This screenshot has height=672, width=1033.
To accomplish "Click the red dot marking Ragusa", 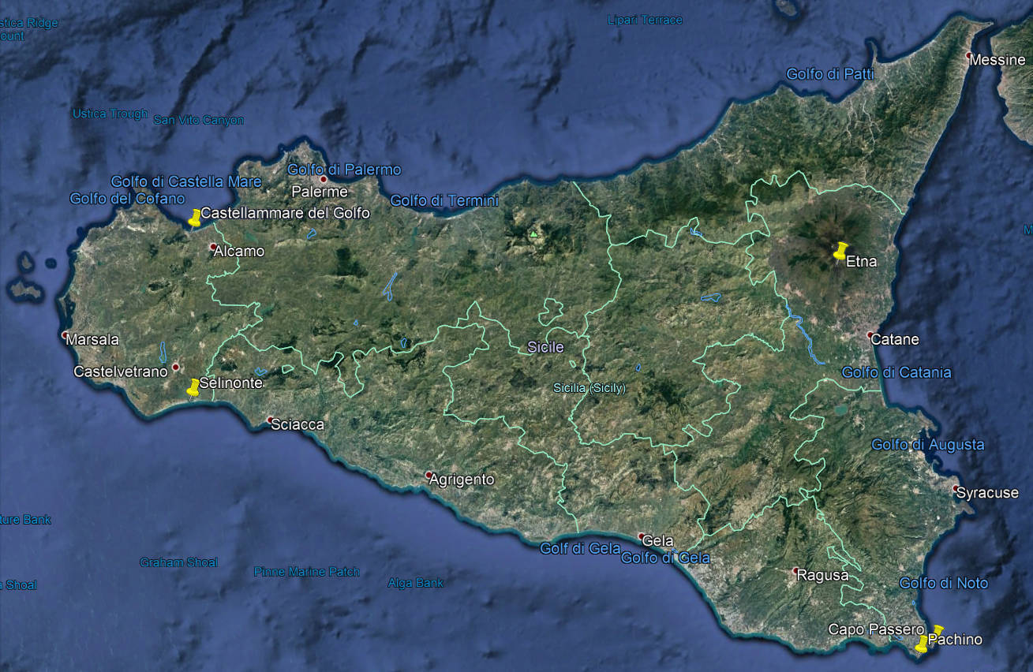I will [x=795, y=572].
